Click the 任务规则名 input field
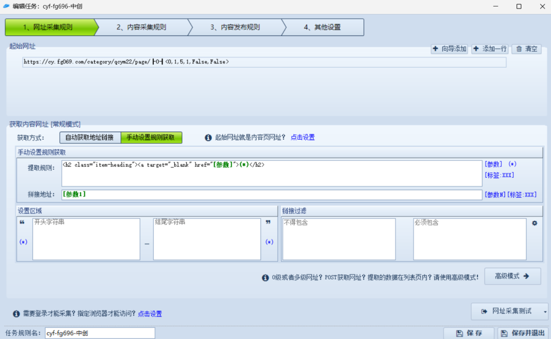 click(x=100, y=333)
